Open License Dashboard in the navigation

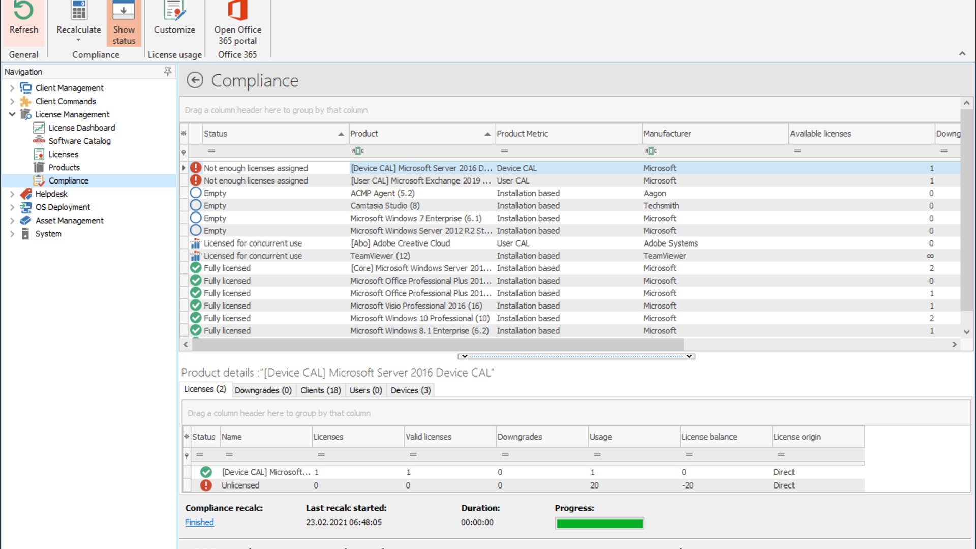(x=81, y=128)
